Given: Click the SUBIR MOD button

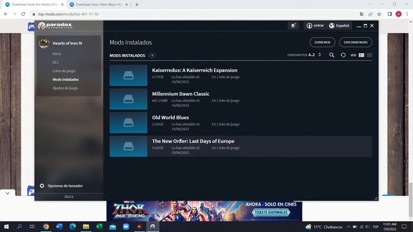Looking at the screenshot, I should 323,43.
